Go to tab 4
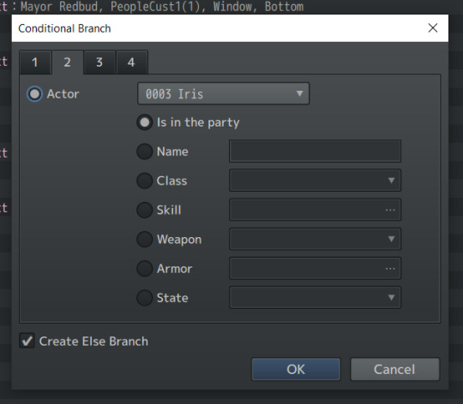The width and height of the screenshot is (463, 404). point(131,62)
